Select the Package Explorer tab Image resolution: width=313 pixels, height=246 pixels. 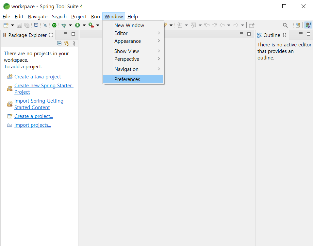tap(27, 35)
